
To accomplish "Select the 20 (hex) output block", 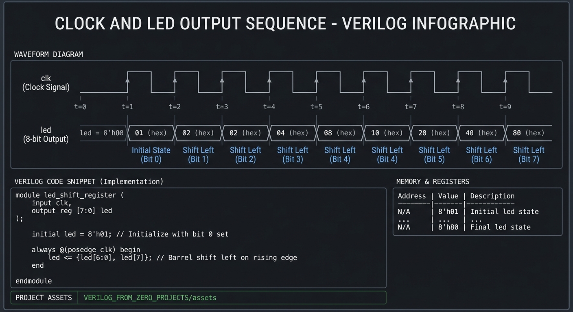I will tap(434, 133).
